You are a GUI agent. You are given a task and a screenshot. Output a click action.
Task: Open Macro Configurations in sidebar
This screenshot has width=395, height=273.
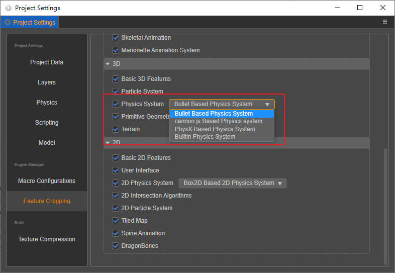pyautogui.click(x=47, y=181)
